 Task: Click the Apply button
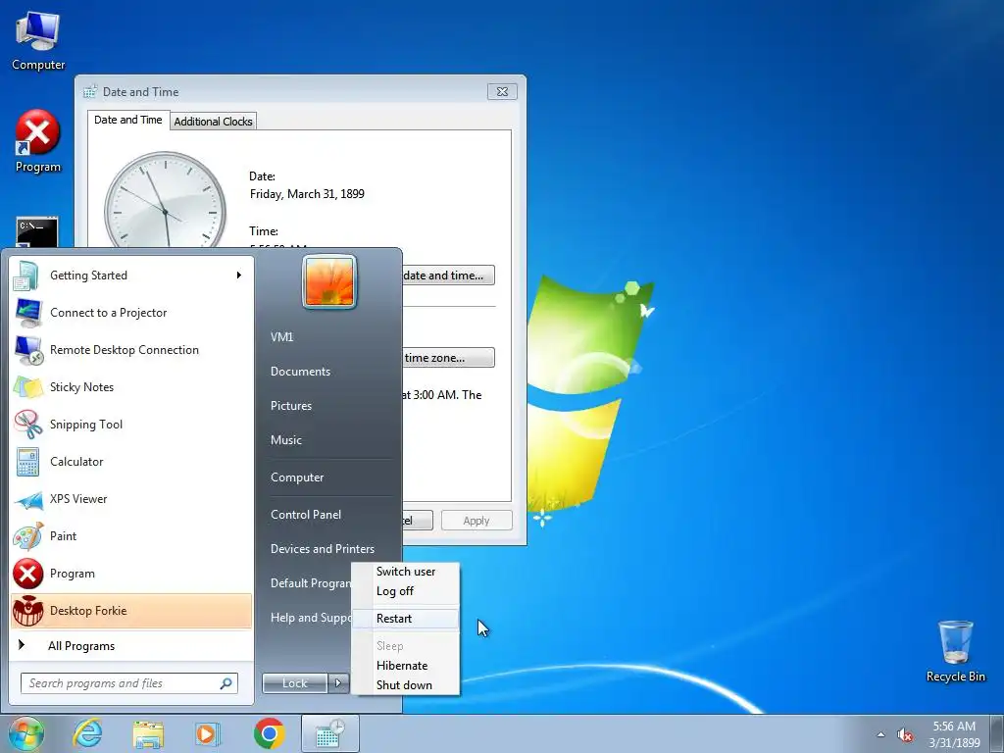point(477,521)
